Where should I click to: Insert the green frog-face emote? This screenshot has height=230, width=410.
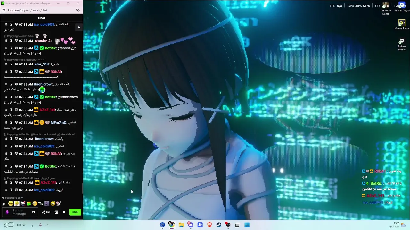29,203
